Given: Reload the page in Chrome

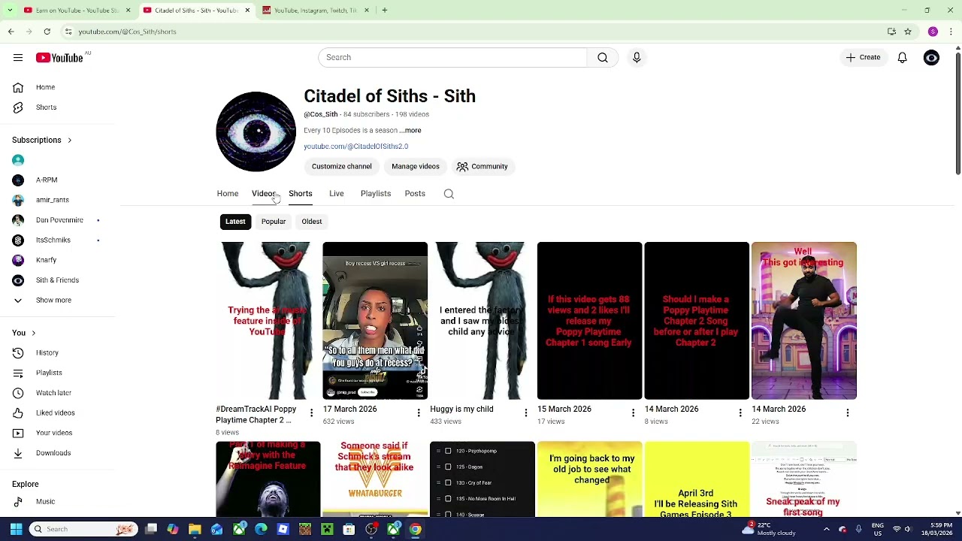Looking at the screenshot, I should point(47,32).
